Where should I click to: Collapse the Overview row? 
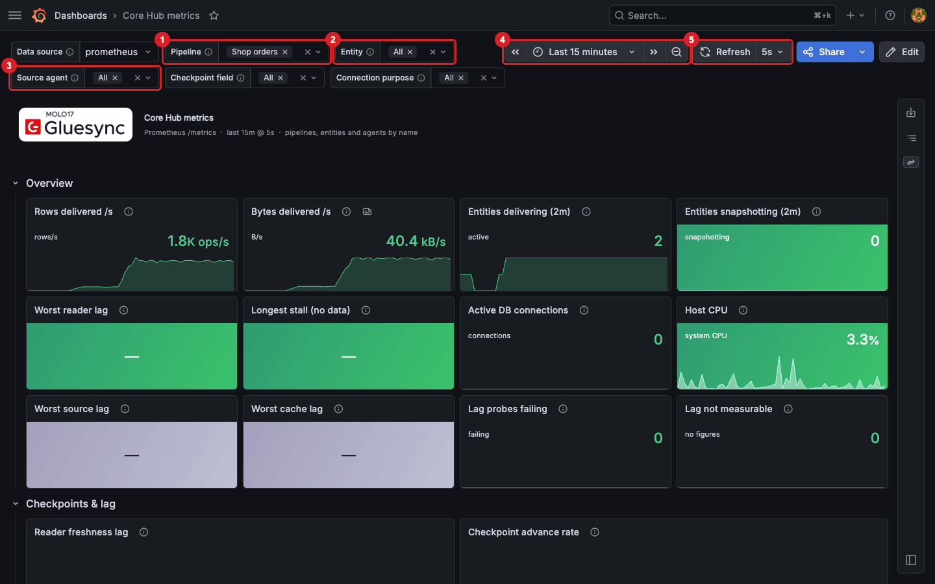tap(16, 183)
